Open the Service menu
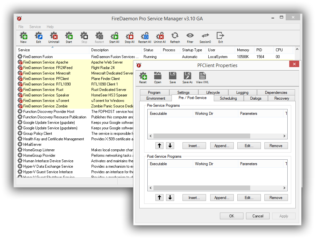The width and height of the screenshot is (316, 239). (35, 27)
